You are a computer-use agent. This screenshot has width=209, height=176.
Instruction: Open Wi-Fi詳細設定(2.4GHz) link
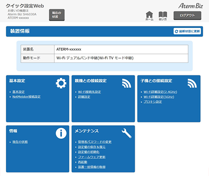(x=161, y=92)
